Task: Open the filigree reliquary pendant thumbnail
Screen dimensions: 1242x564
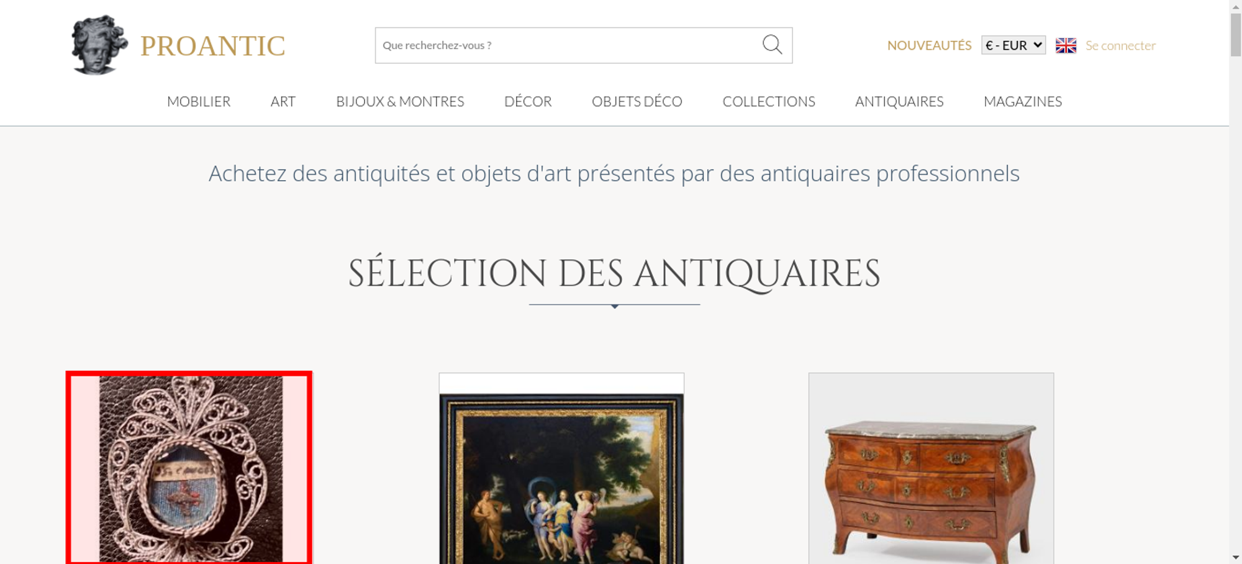Action: click(189, 468)
